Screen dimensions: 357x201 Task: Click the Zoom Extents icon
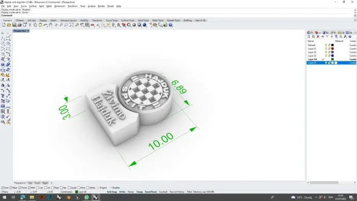pyautogui.click(x=71, y=25)
